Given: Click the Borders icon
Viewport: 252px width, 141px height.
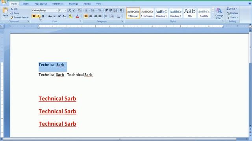Looking at the screenshot, I should pos(119,16).
